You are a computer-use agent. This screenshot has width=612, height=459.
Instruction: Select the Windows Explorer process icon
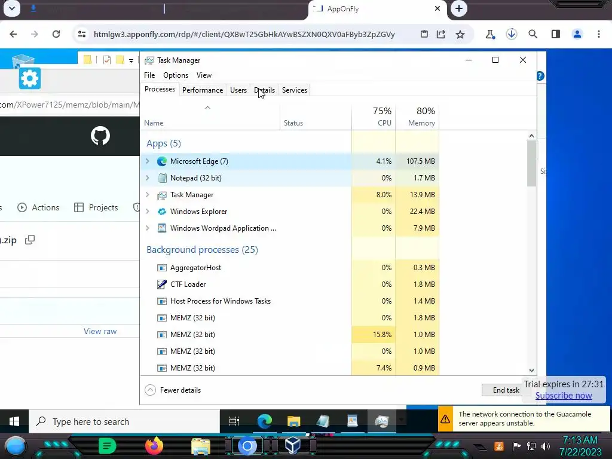coord(161,212)
